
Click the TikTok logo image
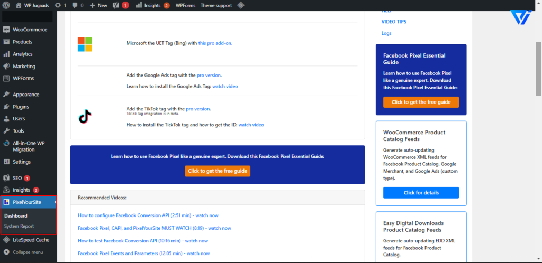click(x=85, y=117)
